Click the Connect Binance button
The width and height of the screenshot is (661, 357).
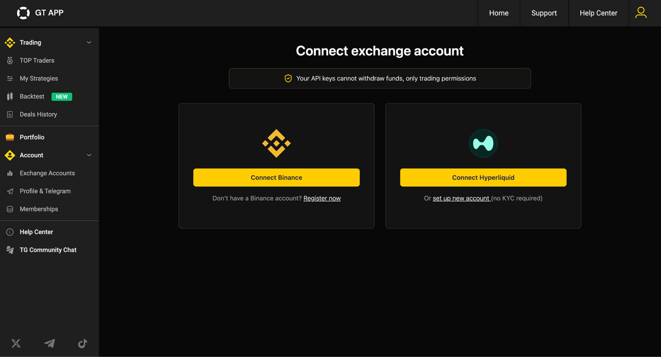[277, 178]
